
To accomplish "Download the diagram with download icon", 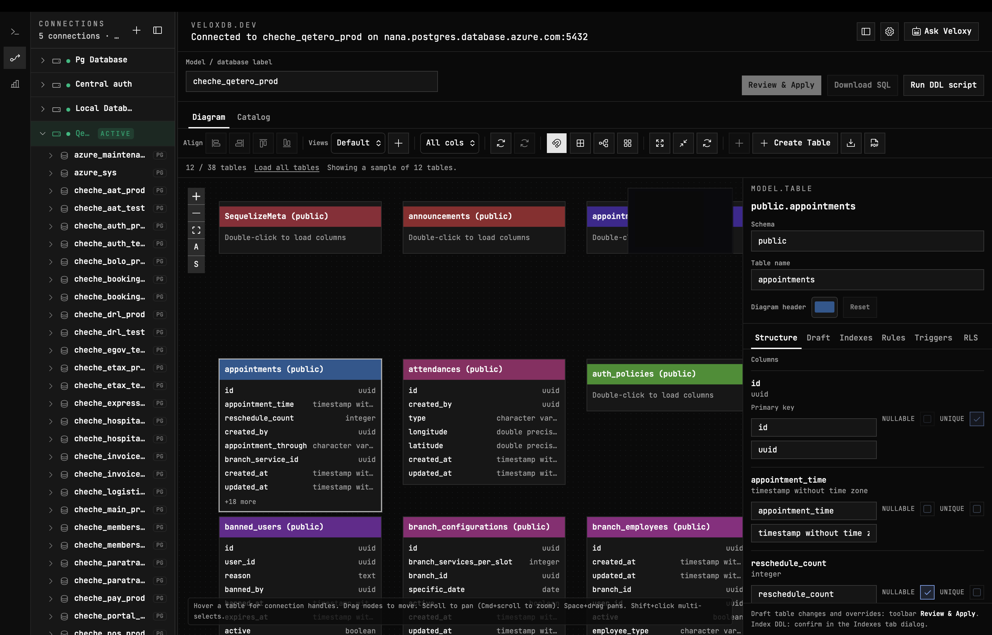I will pyautogui.click(x=851, y=143).
